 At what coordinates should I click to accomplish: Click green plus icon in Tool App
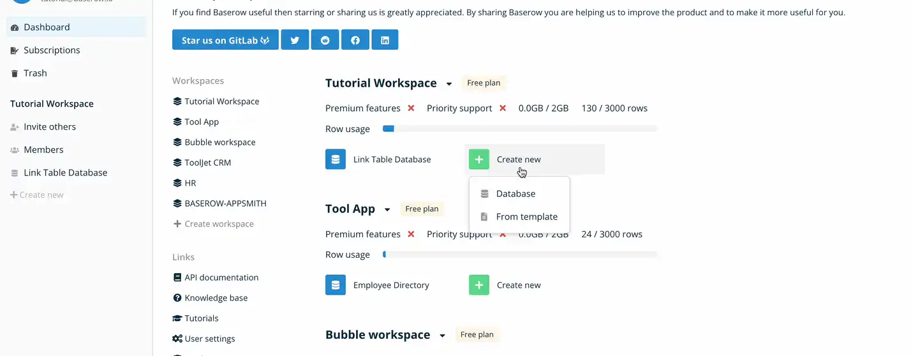coord(479,285)
